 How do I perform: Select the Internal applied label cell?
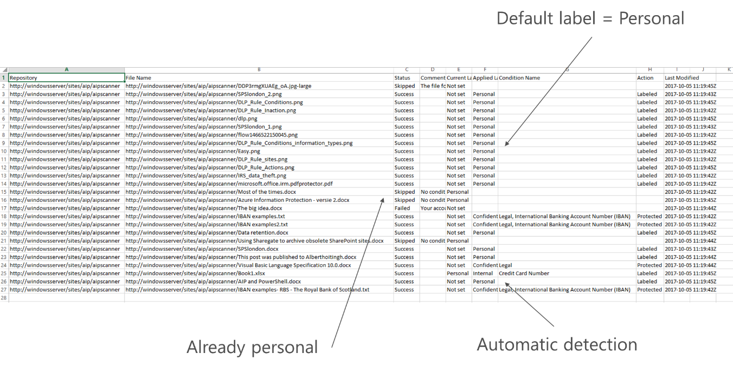485,273
